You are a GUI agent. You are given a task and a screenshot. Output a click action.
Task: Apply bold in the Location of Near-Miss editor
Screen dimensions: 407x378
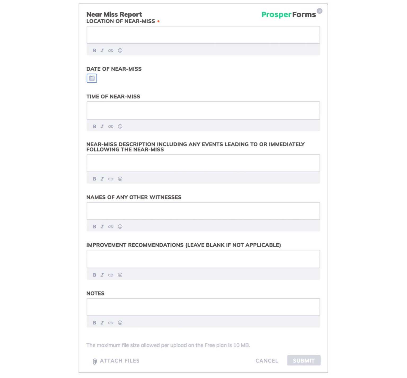pyautogui.click(x=95, y=51)
